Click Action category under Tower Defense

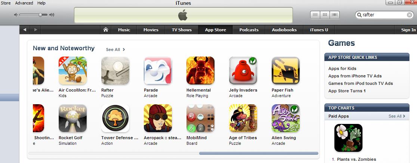(107, 143)
